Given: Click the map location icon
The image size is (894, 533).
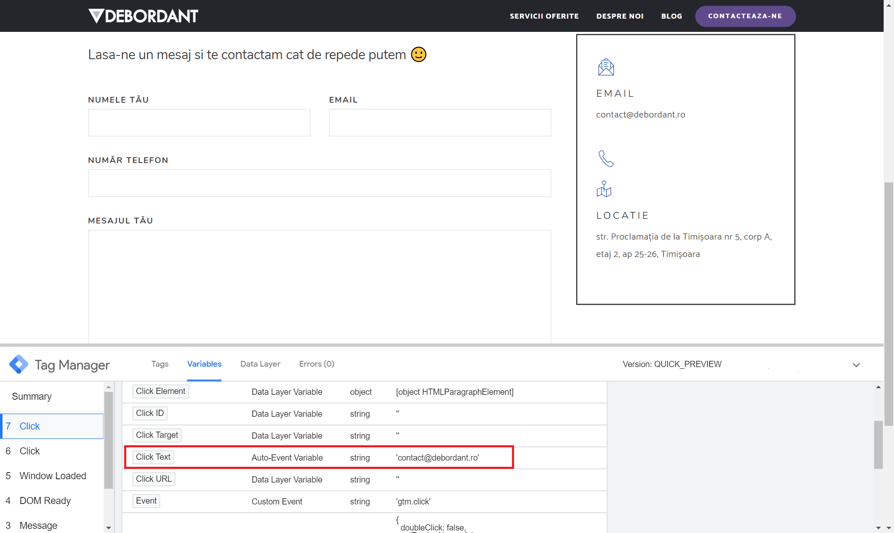Looking at the screenshot, I should 604,189.
